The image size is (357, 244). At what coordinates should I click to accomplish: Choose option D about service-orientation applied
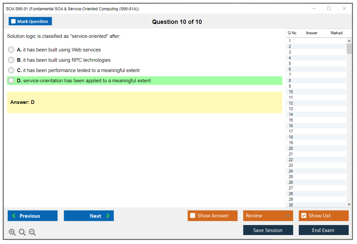(11, 81)
